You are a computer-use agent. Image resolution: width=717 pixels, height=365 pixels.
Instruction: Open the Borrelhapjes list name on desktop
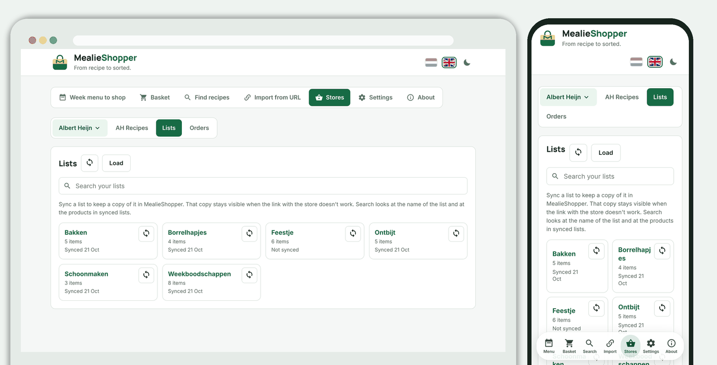click(x=188, y=233)
